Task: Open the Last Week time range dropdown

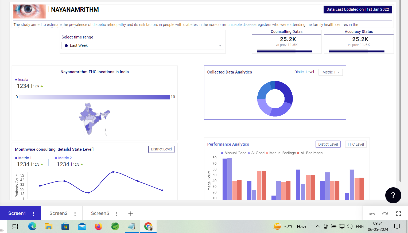Action: (143, 45)
